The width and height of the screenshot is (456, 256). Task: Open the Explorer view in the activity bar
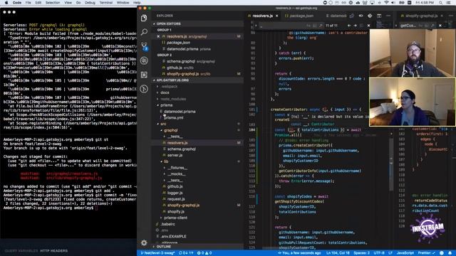(x=144, y=18)
